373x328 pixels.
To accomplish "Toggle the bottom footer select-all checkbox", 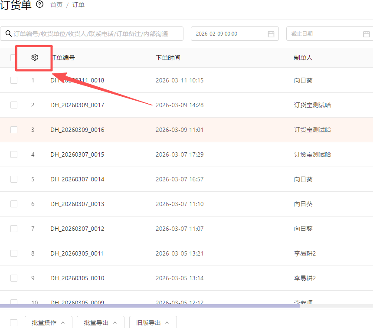I will 13,323.
